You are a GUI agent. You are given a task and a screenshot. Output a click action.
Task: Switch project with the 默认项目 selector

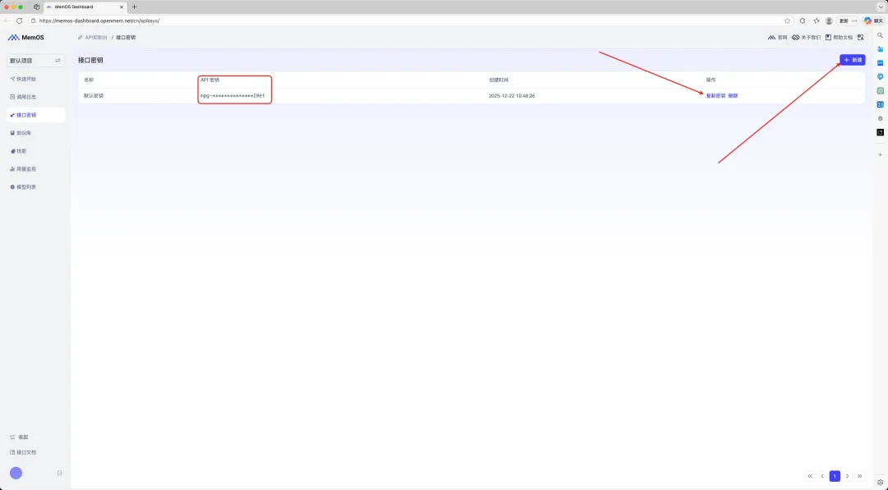tap(35, 61)
